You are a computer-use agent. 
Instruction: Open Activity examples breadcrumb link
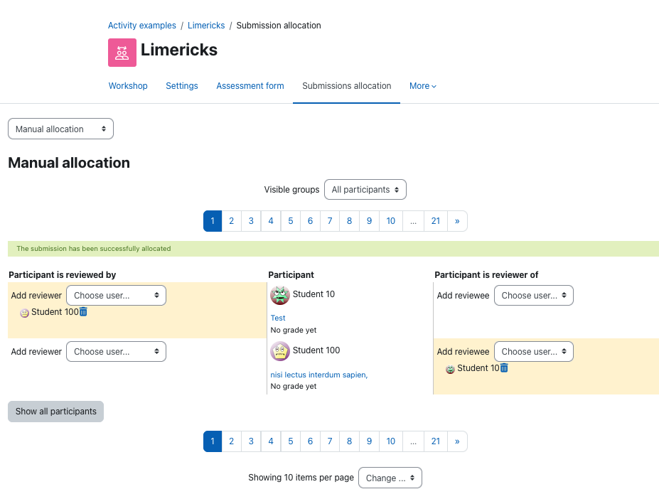tap(142, 25)
